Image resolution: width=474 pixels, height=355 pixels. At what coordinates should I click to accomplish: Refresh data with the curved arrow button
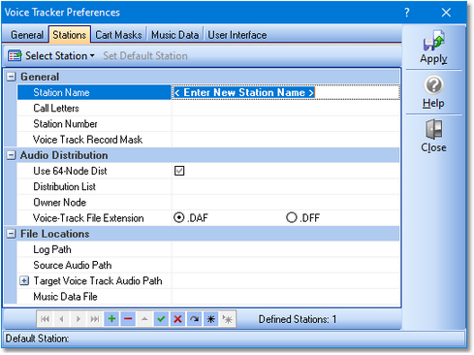pyautogui.click(x=195, y=319)
